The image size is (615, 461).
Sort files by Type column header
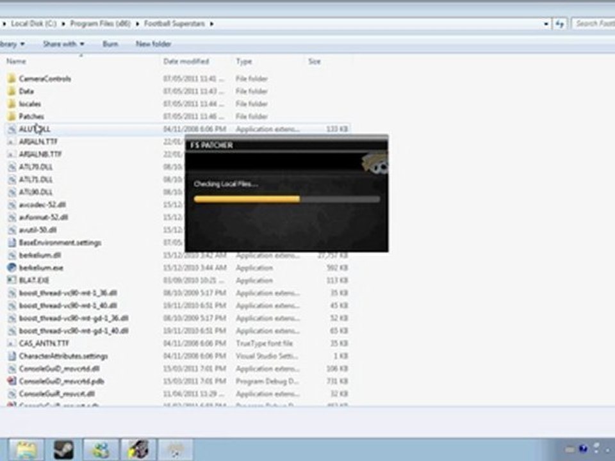coord(244,61)
